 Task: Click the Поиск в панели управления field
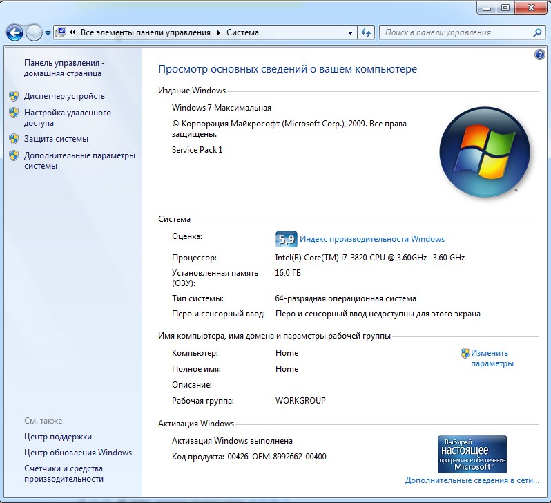[456, 32]
